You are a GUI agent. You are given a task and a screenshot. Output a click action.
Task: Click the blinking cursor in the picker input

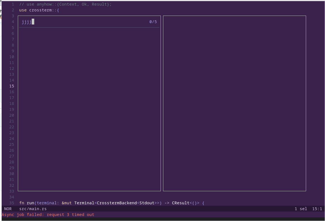tap(33, 22)
